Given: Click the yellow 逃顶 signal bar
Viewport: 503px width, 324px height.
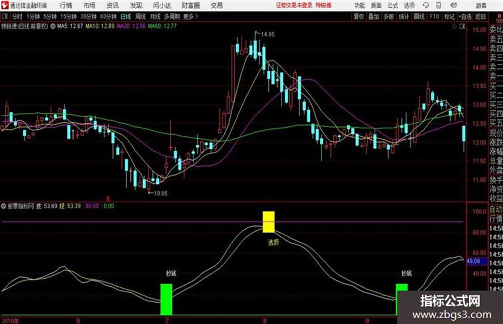Looking at the screenshot, I should [x=268, y=222].
